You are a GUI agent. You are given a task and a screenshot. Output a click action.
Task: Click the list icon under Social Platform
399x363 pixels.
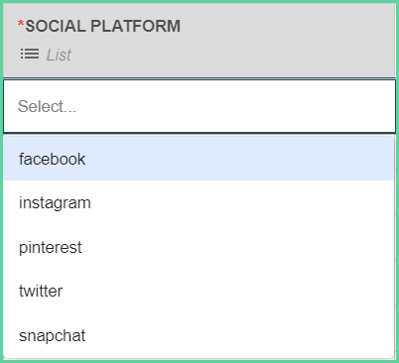(x=30, y=54)
